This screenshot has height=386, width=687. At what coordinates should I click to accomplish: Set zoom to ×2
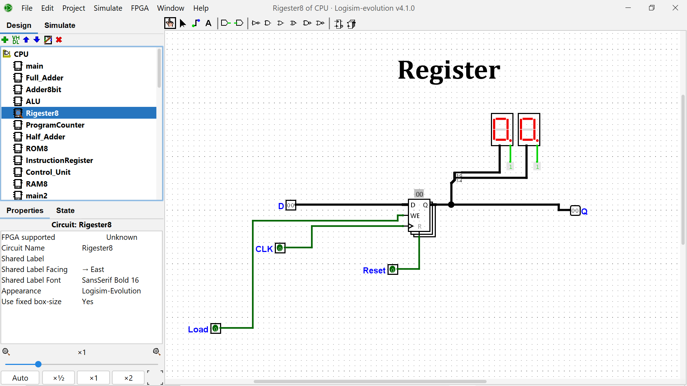128,378
